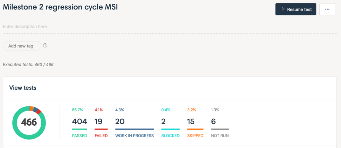Click the help question mark icon
Screen dimensions: 341x148
click(x=45, y=45)
